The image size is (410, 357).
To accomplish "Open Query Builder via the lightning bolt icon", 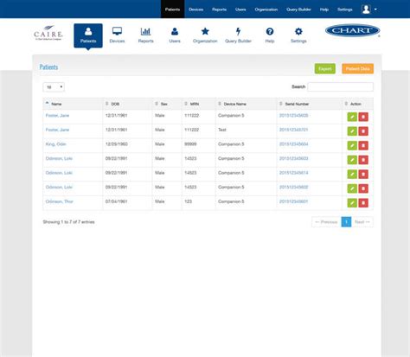I will [238, 35].
